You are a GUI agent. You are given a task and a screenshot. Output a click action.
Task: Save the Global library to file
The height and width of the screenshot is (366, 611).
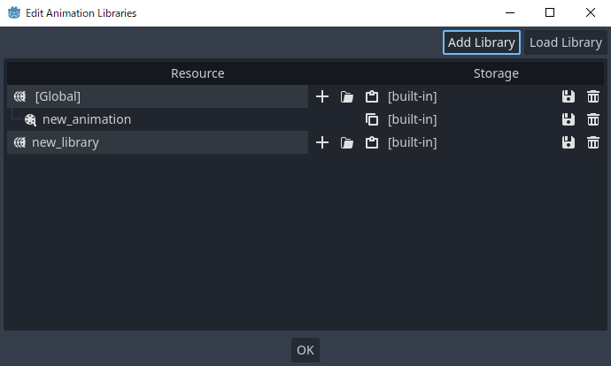(x=568, y=96)
